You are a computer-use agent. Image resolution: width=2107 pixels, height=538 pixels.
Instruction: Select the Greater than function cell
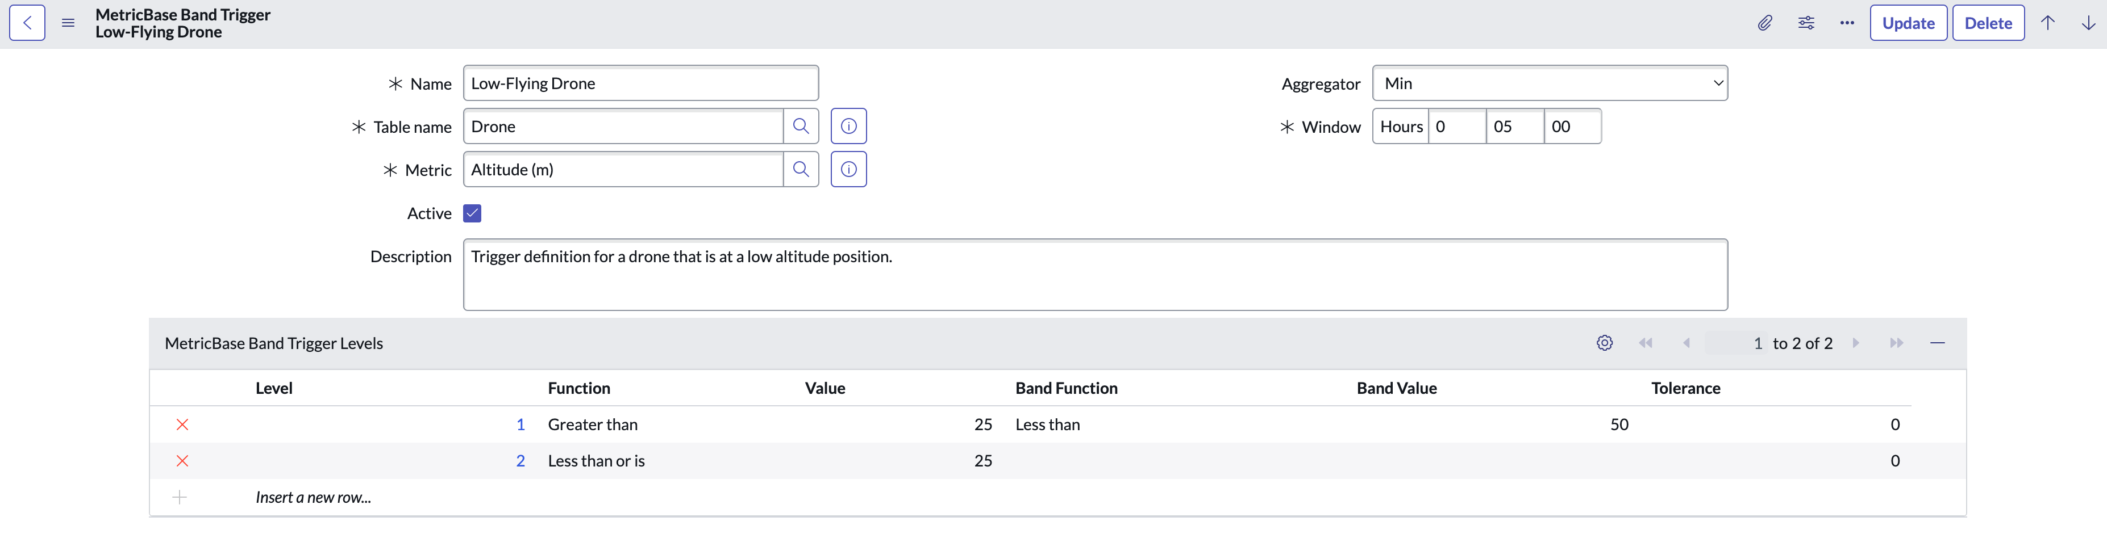(x=593, y=425)
